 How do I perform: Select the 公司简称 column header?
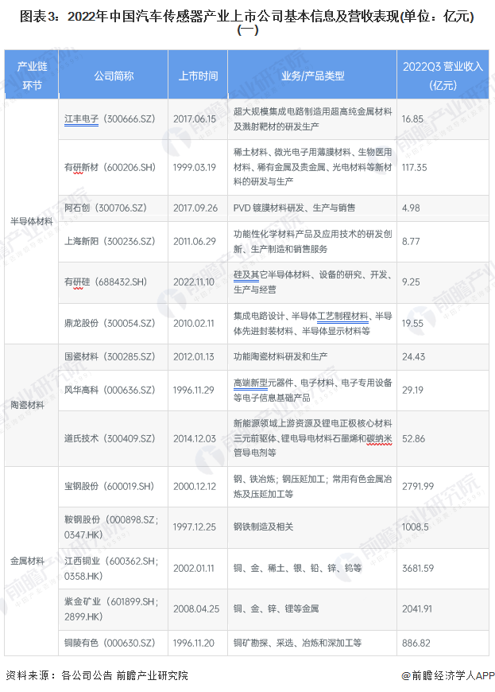point(114,76)
